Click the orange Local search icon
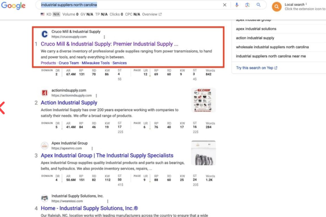This screenshot has height=217, width=326. pos(276,7)
